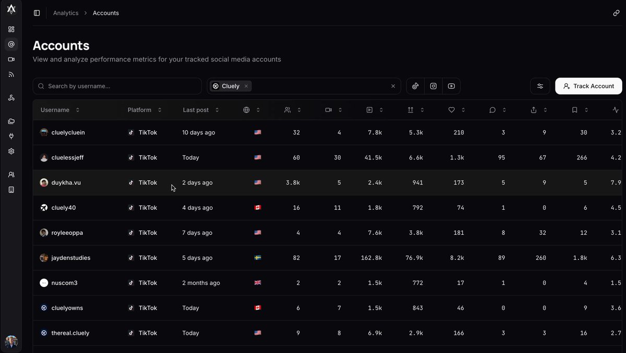
Task: Toggle the YouTube platform filter
Action: pyautogui.click(x=451, y=86)
